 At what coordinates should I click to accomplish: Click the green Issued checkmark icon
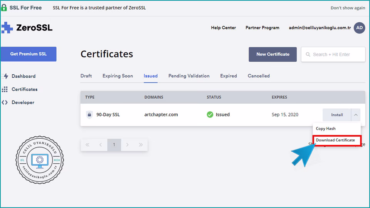click(210, 114)
